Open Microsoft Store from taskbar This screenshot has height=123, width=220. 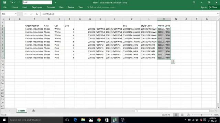107,120
